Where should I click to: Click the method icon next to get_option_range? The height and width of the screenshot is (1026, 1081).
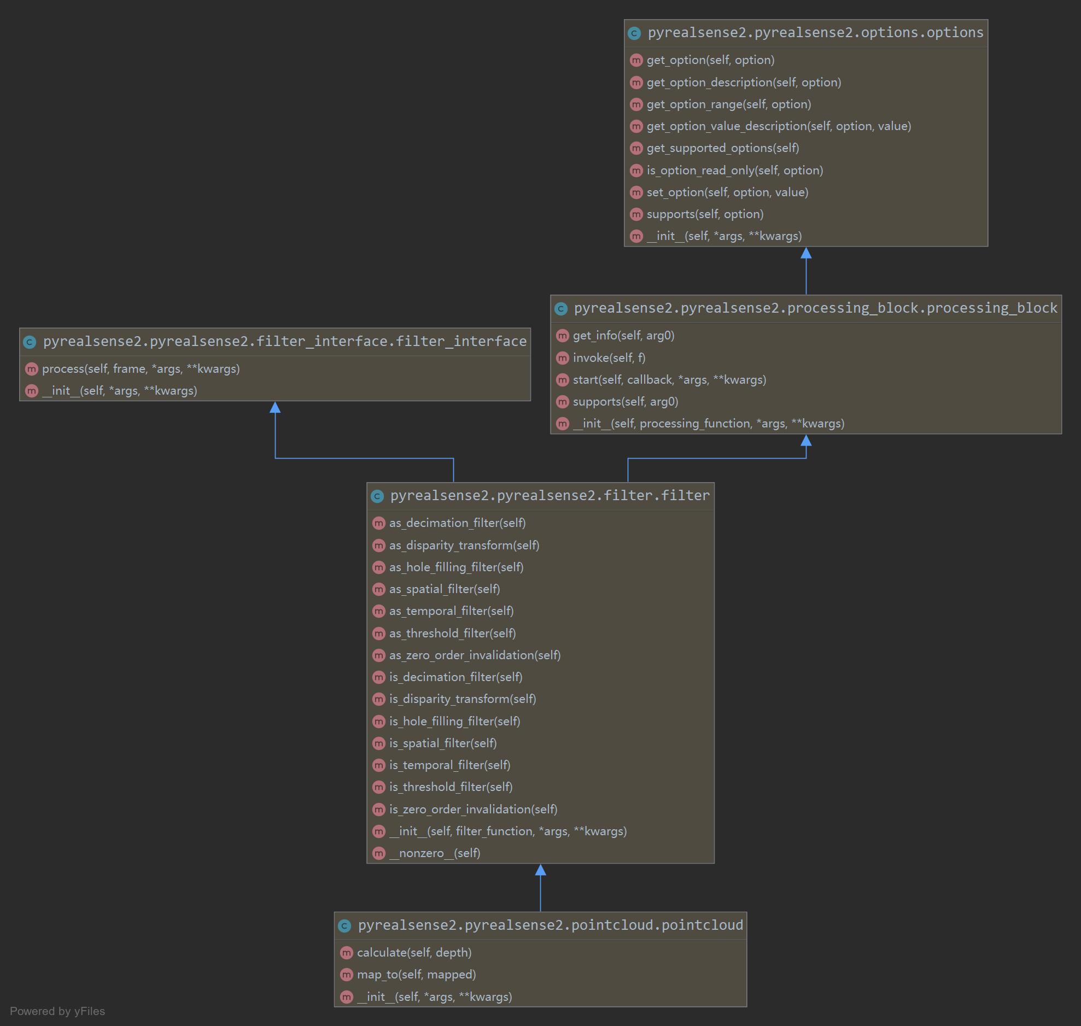(636, 104)
